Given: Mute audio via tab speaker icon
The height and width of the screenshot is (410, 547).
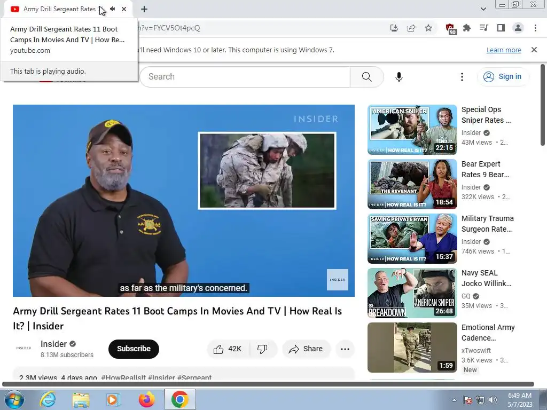Looking at the screenshot, I should [x=112, y=9].
